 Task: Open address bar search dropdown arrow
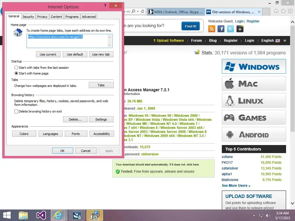click(x=138, y=12)
